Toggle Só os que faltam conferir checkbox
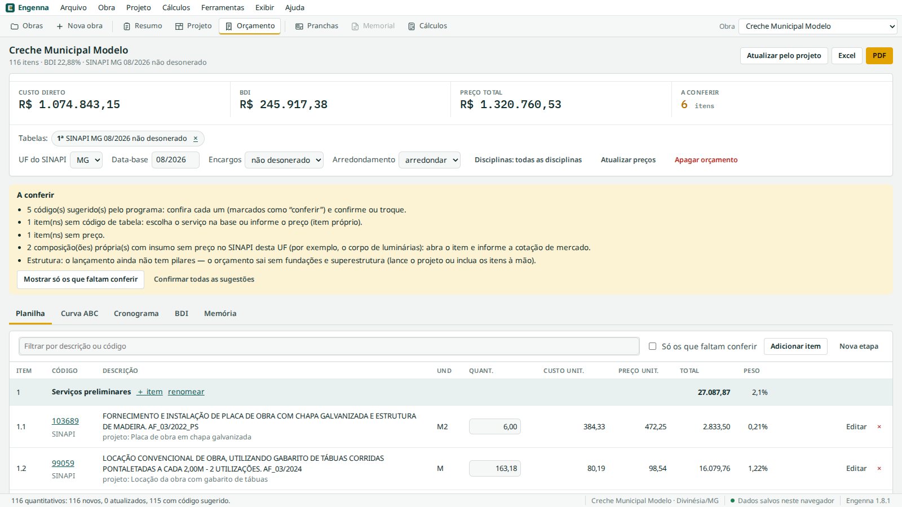This screenshot has height=507, width=902. (x=652, y=346)
